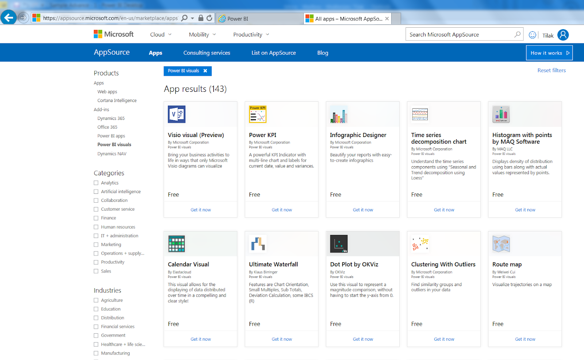Open the Ultimate Waterfall app icon
The image size is (584, 360).
pyautogui.click(x=258, y=244)
